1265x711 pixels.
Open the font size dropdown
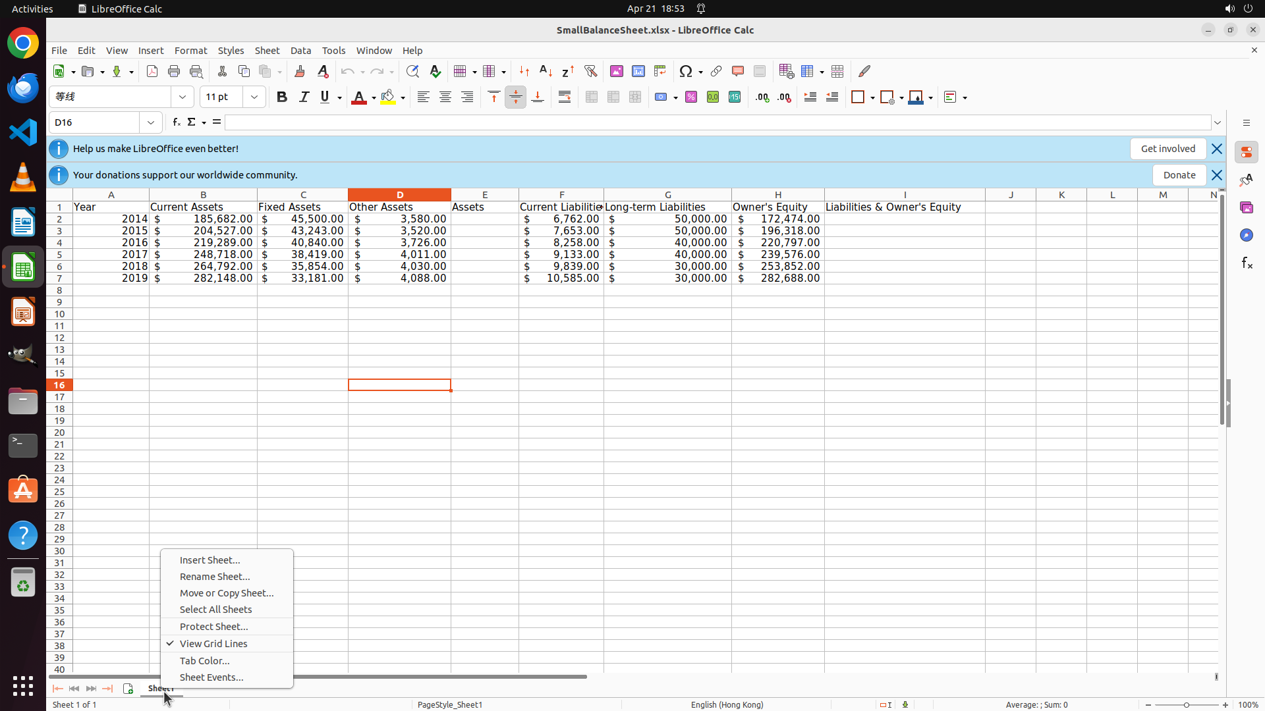tap(254, 97)
